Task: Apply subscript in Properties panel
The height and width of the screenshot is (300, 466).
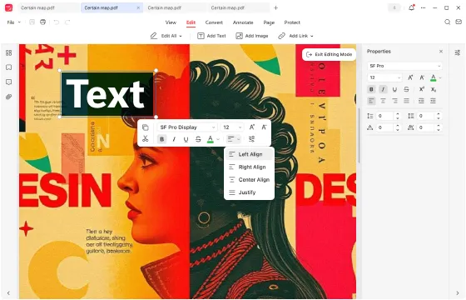Action: click(x=434, y=89)
